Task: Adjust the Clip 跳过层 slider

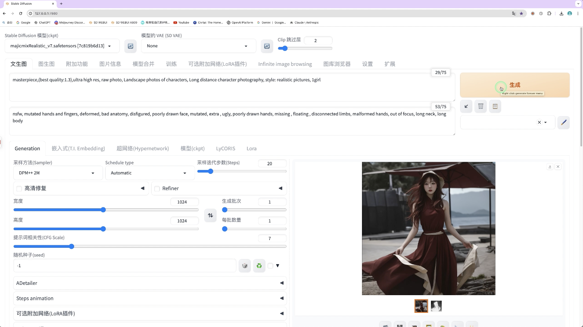Action: point(305,49)
